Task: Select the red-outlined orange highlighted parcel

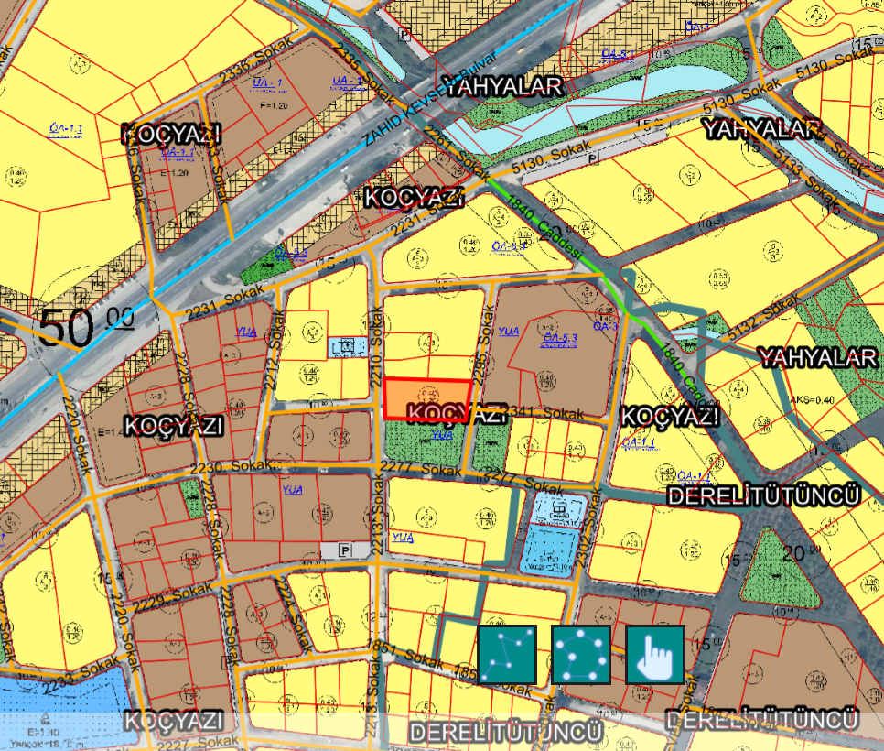Action: (x=426, y=398)
